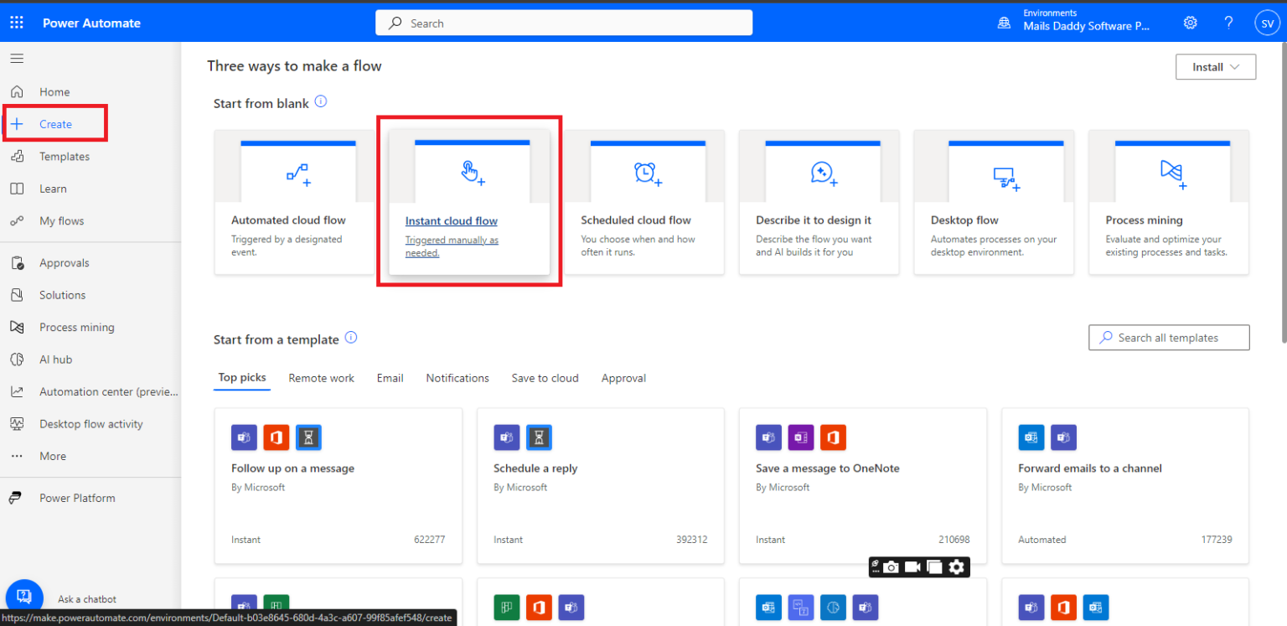Open Settings gear in the header

click(1190, 23)
